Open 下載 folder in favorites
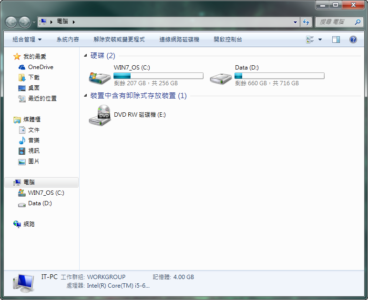This screenshot has width=368, height=300. click(34, 77)
